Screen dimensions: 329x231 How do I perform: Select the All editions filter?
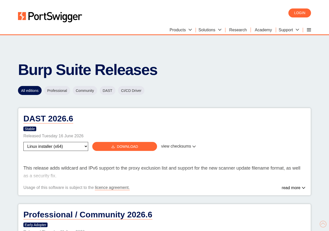tap(30, 91)
